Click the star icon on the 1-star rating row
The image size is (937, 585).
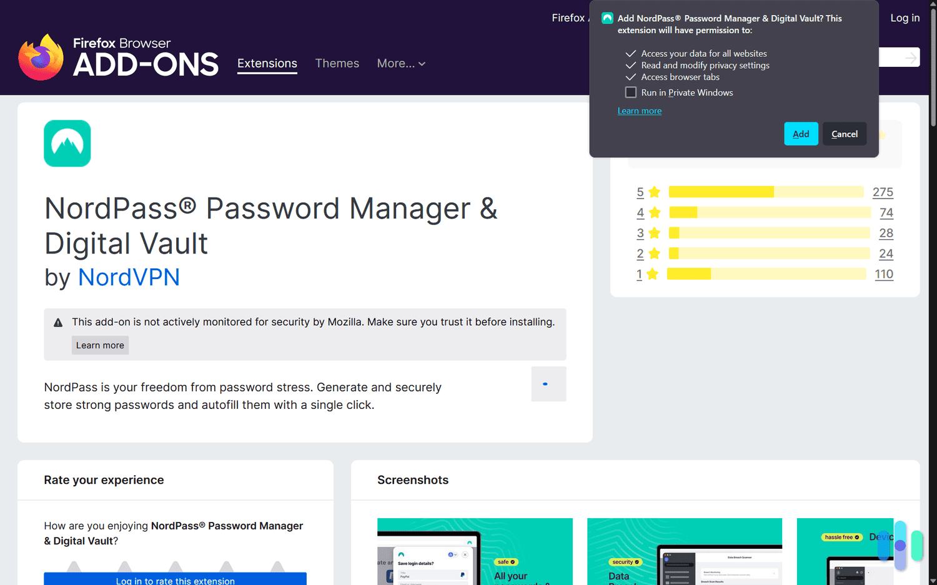pyautogui.click(x=653, y=274)
